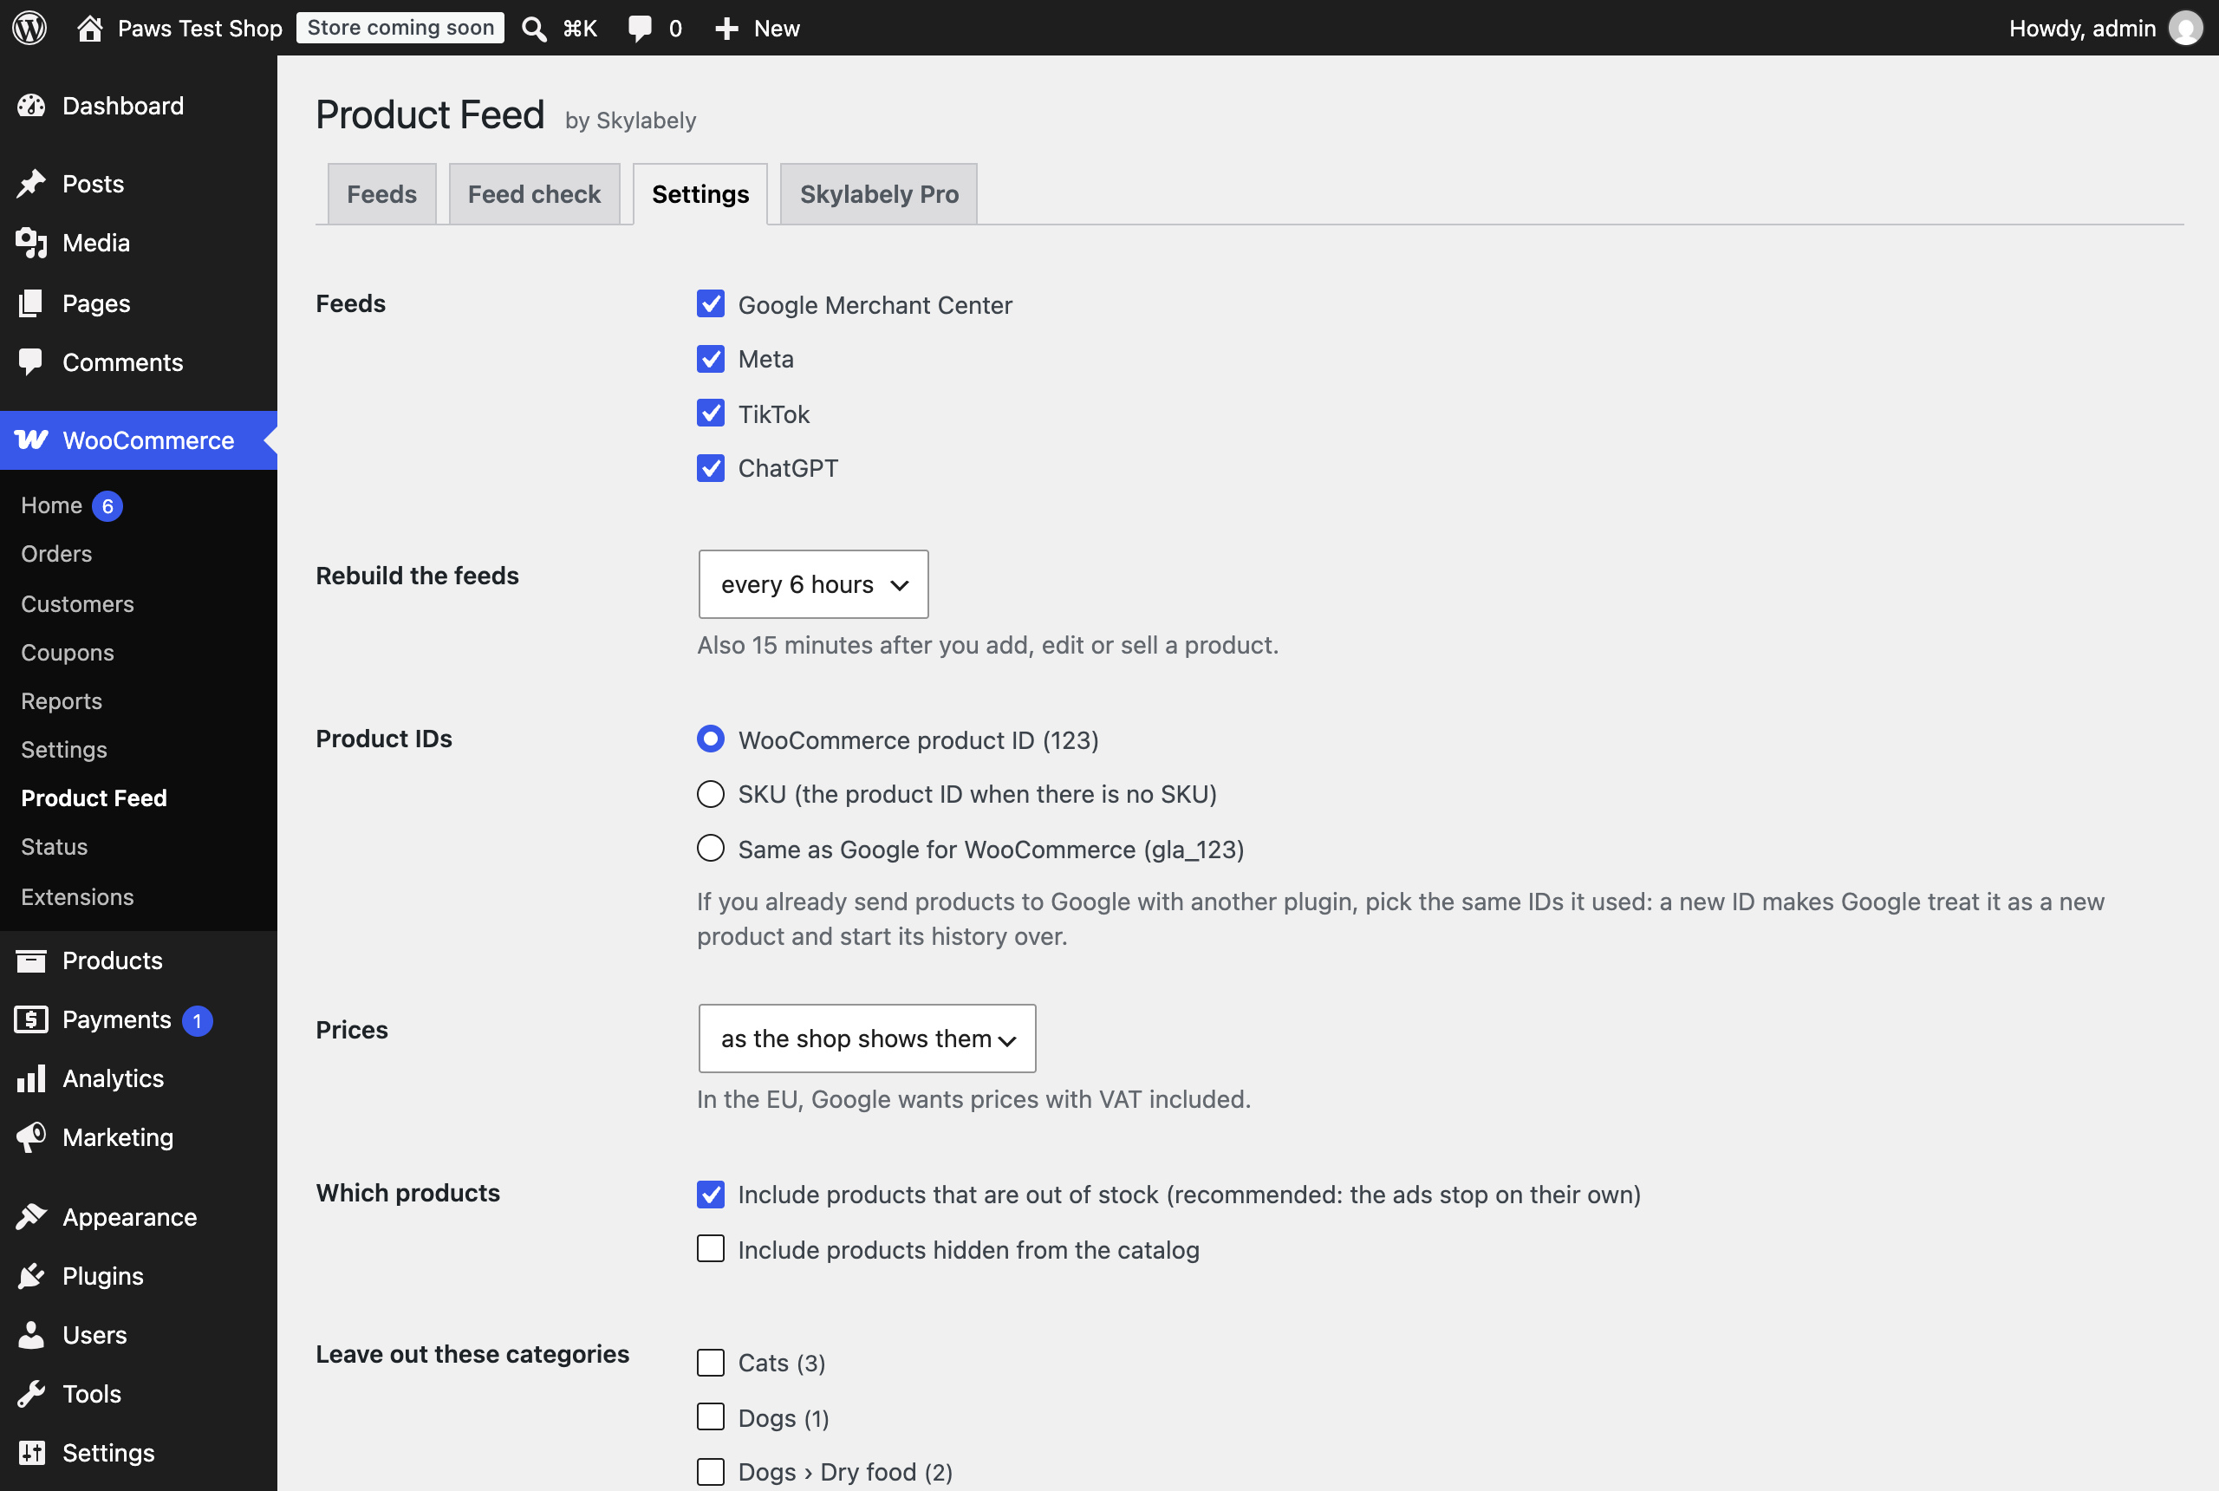The height and width of the screenshot is (1491, 2219).
Task: Switch to the Feed check tab
Action: click(534, 194)
